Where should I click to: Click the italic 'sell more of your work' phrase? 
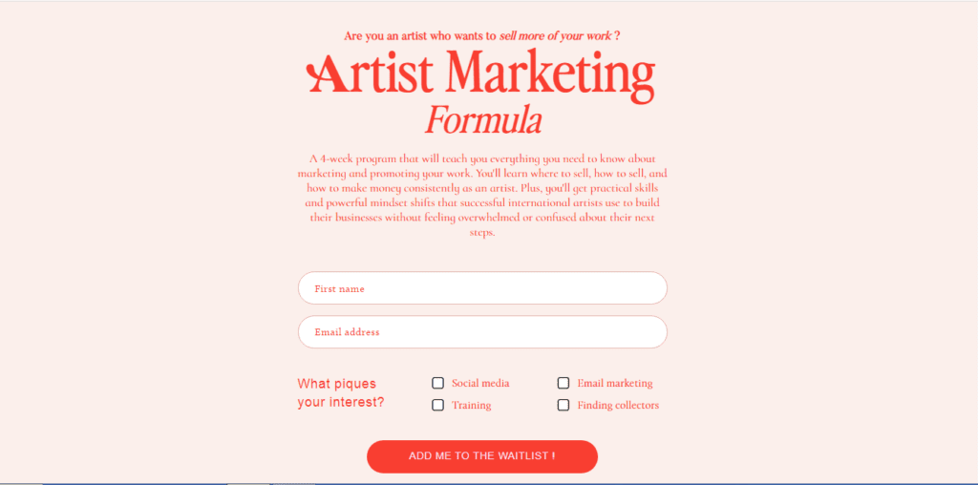[555, 35]
